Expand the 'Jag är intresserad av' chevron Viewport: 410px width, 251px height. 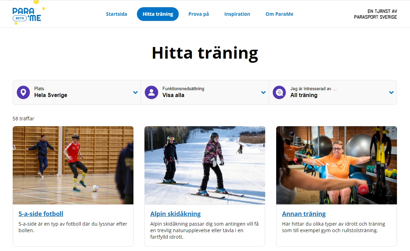coord(391,92)
